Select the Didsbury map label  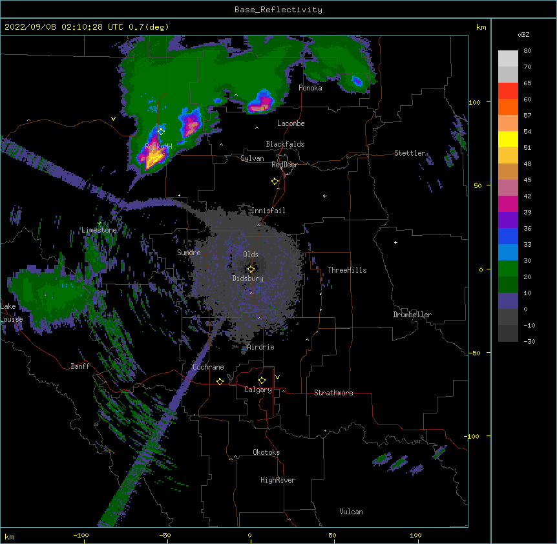(x=248, y=278)
